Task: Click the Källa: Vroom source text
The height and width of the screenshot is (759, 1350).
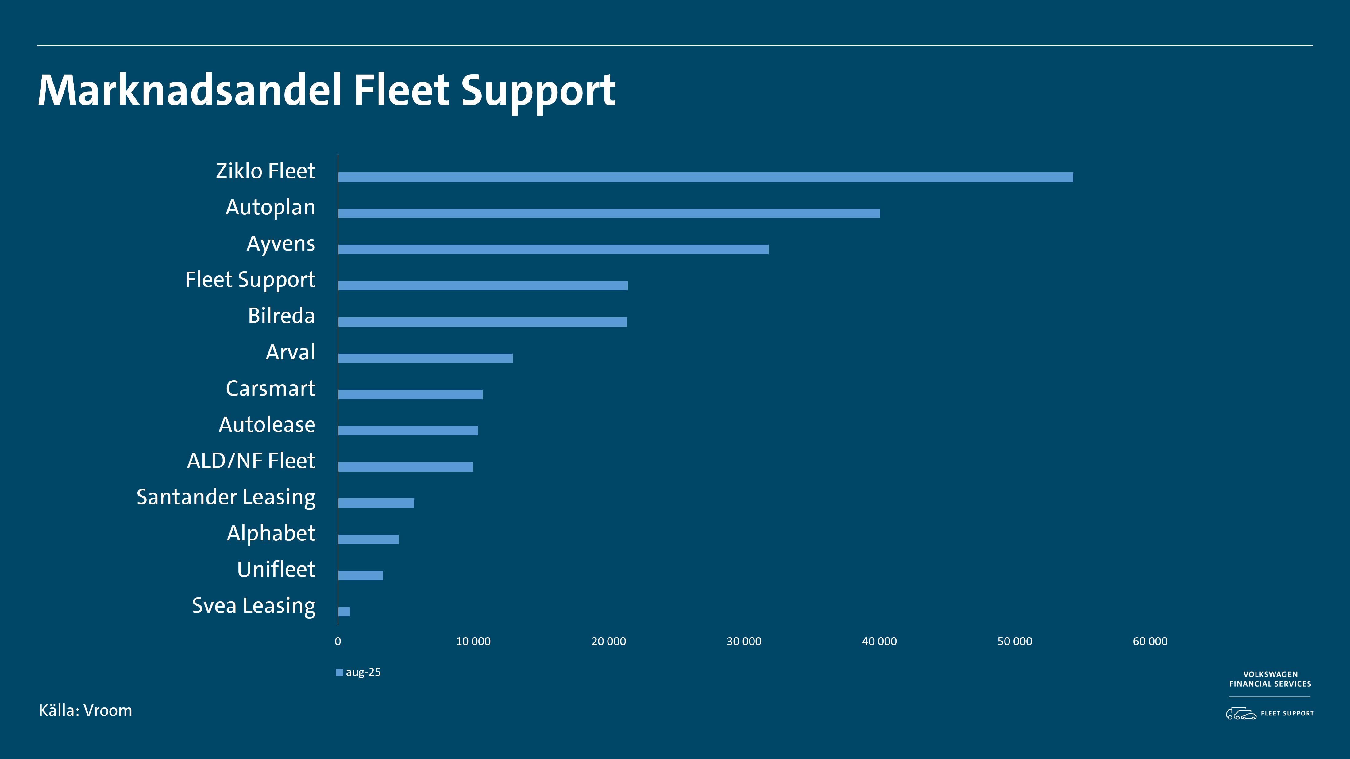Action: click(85, 710)
